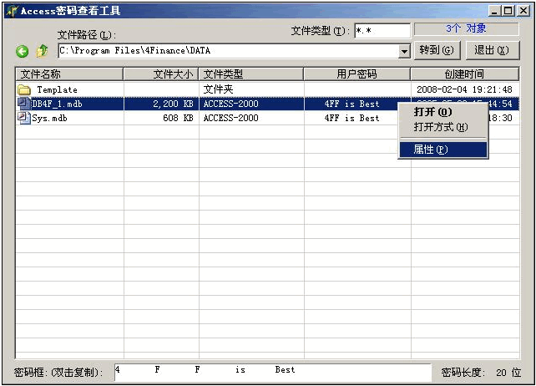Click the green back arrow icon
This screenshot has height=386, width=536.
click(x=23, y=52)
